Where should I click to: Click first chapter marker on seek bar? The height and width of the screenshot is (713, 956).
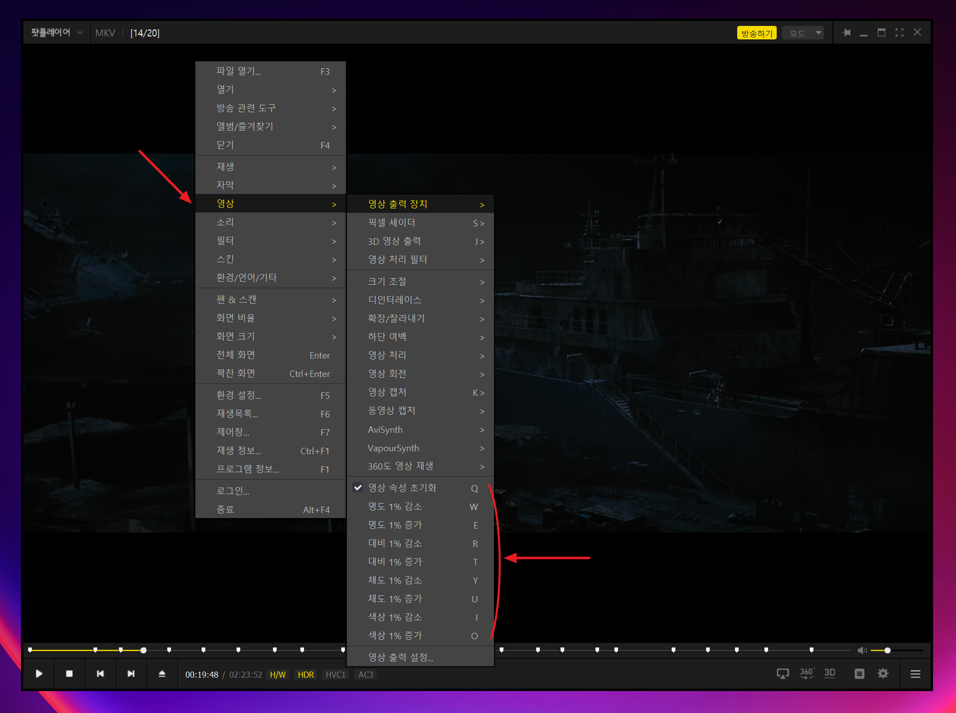[30, 650]
